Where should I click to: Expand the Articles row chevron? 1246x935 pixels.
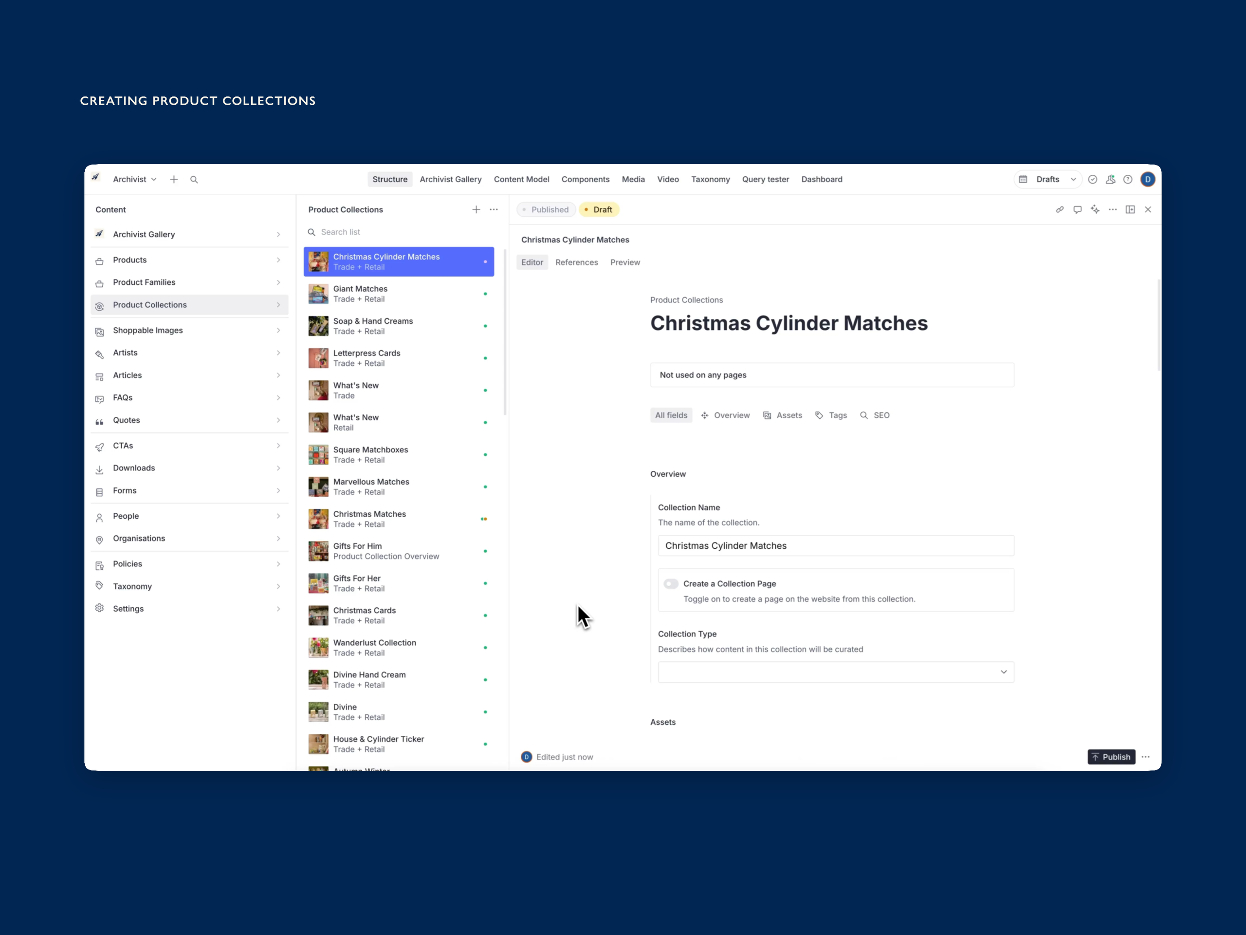(278, 375)
